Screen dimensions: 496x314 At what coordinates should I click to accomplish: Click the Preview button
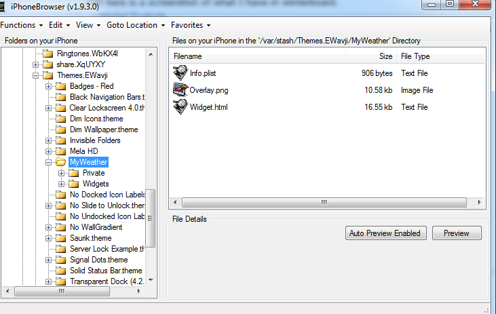[x=457, y=233]
